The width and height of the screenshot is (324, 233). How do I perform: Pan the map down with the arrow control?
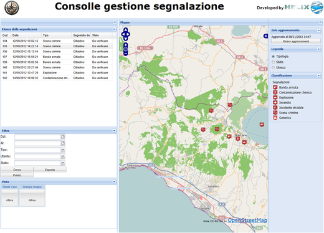(x=126, y=39)
